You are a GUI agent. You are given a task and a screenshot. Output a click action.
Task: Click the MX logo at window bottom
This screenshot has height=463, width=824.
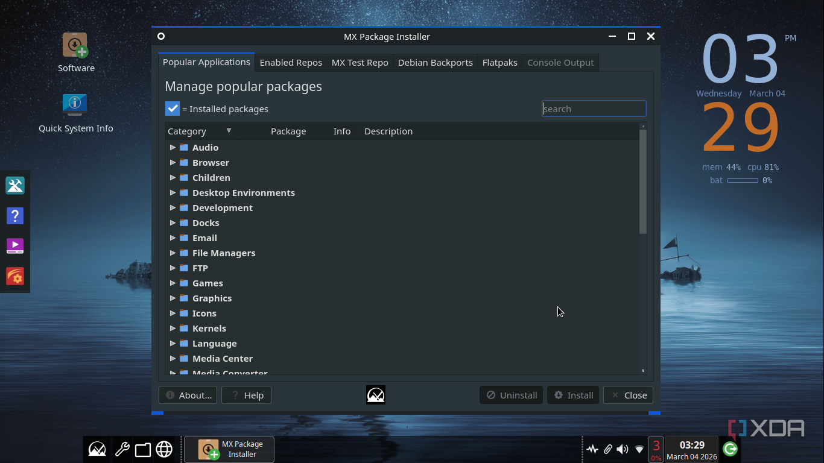tap(375, 395)
